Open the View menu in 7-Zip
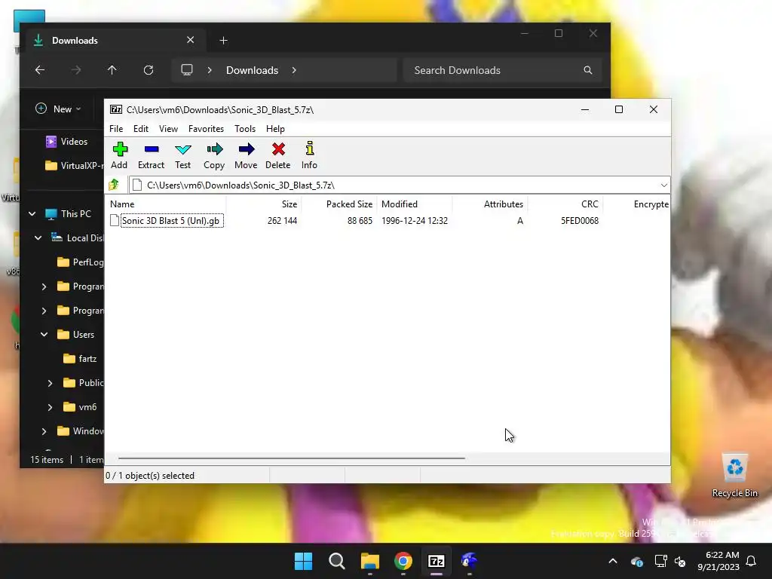The height and width of the screenshot is (579, 772). 168,128
